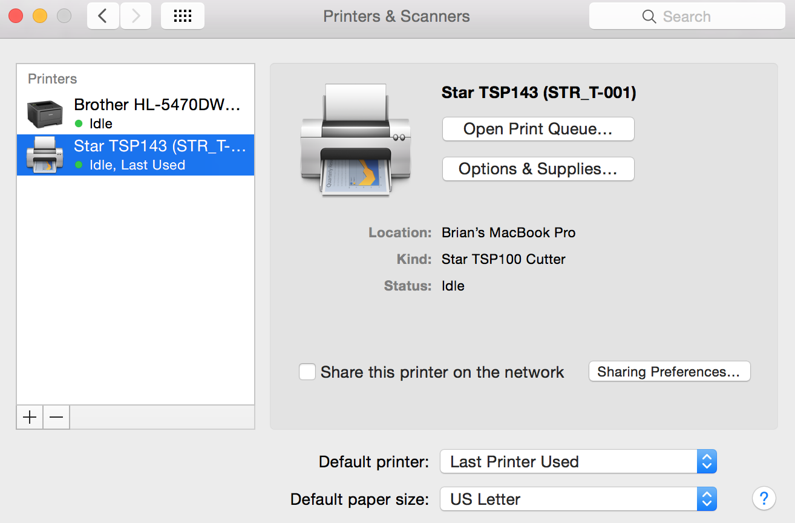The width and height of the screenshot is (795, 523).
Task: Click the back navigation arrow
Action: (x=102, y=16)
